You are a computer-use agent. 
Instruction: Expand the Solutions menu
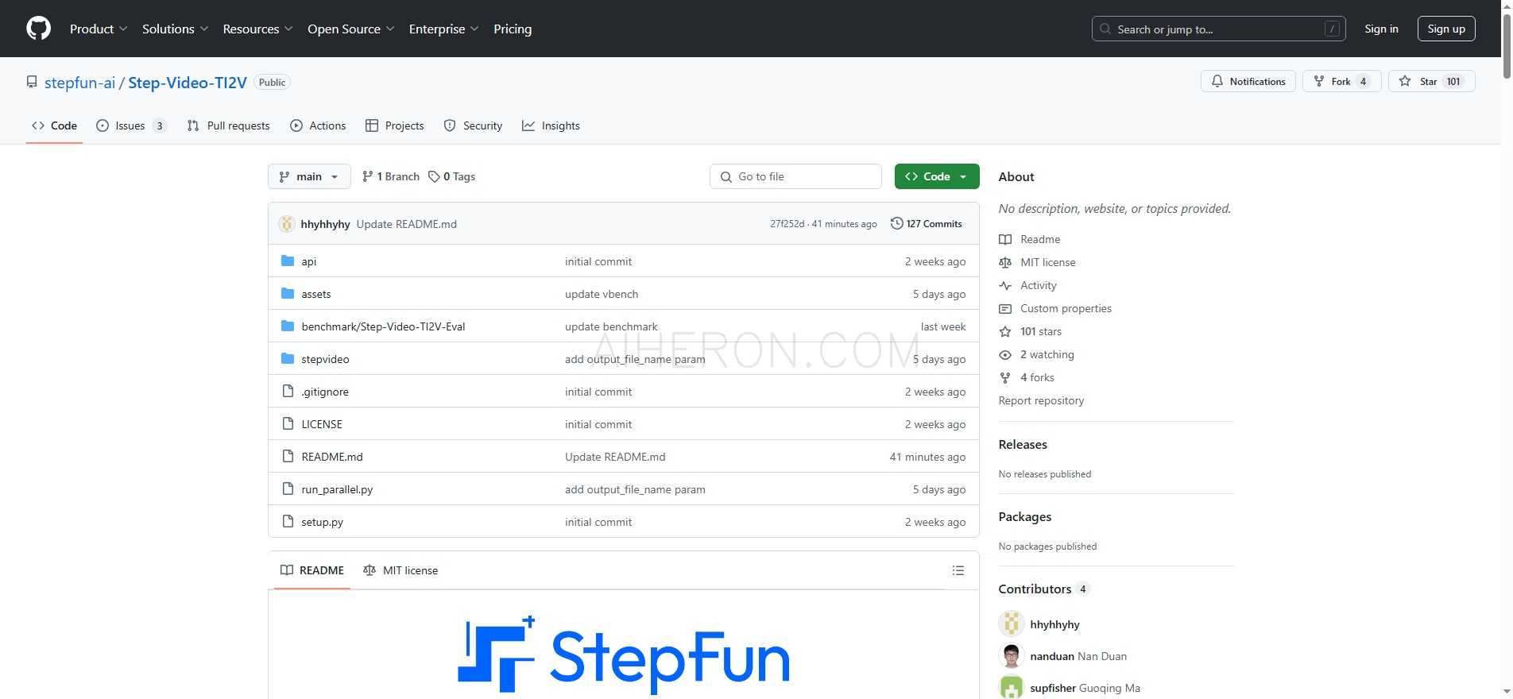pyautogui.click(x=175, y=29)
